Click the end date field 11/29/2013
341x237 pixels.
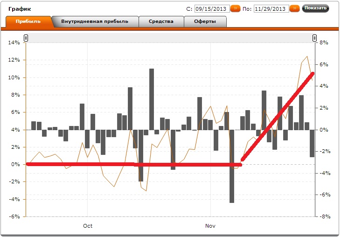(x=271, y=8)
